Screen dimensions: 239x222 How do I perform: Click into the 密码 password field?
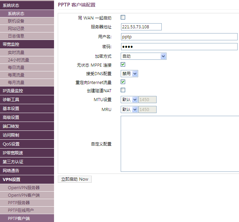tap(179, 47)
